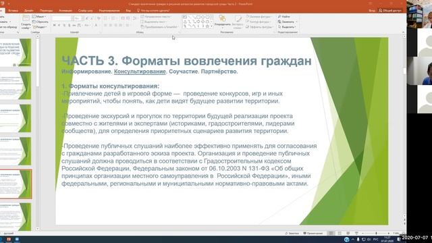
Task: Expand the shapes gallery more arrow
Action: coord(211,26)
